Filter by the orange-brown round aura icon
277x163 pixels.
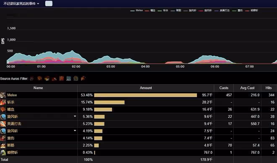39,78
